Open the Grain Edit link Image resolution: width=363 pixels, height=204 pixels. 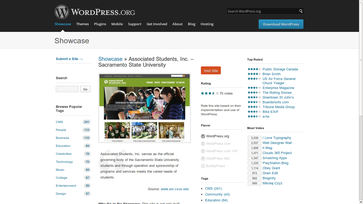pos(270,173)
